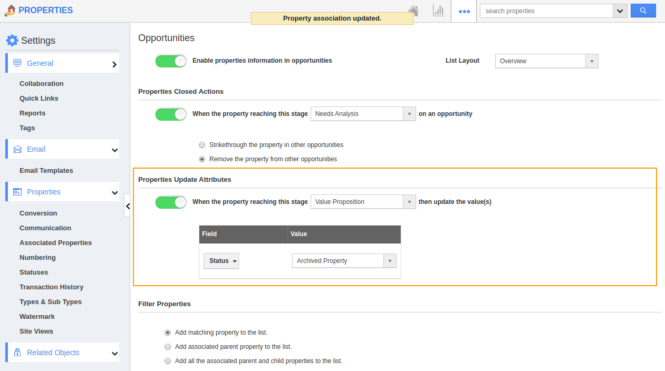Viewport: 665px width, 371px height.
Task: Open the Statuses settings page
Action: [34, 272]
